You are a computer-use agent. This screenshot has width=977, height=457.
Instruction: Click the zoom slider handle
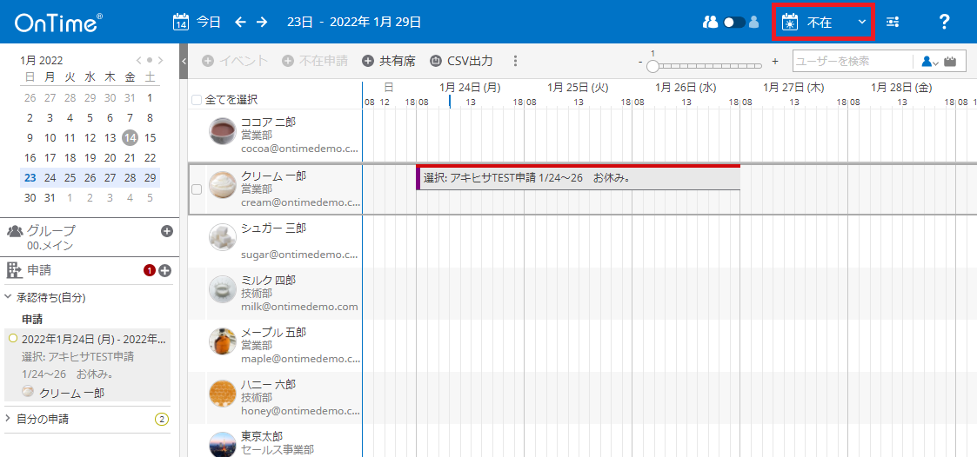(652, 66)
